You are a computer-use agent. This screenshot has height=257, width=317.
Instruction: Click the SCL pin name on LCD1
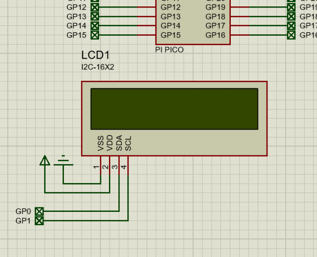128,143
